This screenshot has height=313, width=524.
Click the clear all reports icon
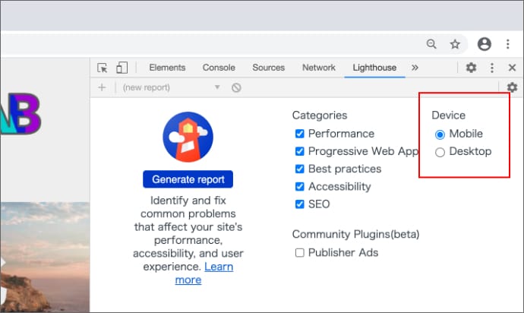236,87
